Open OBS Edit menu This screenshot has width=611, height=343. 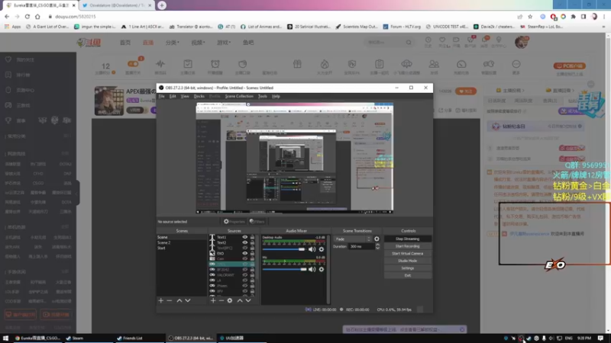pyautogui.click(x=173, y=96)
